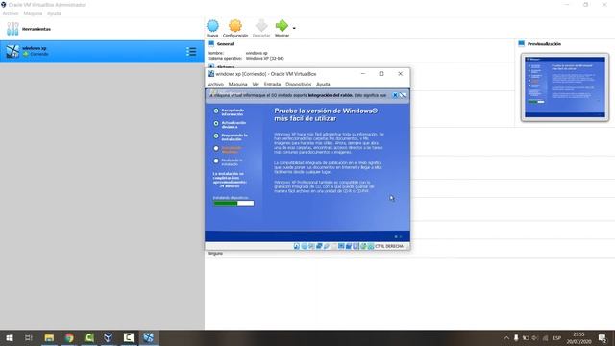Viewport: 615px width, 346px height.
Task: Minimize the windows xp VM window
Action: coord(363,73)
